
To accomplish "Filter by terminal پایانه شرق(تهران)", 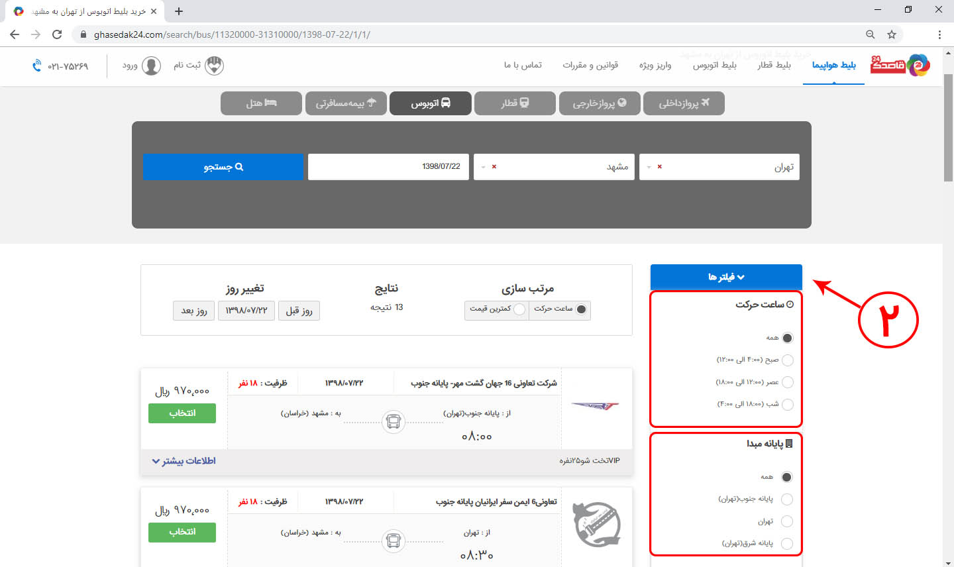I will tap(787, 544).
